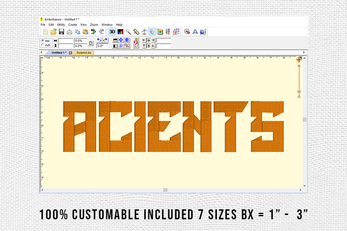This screenshot has height=231, width=347.
Task: Open the color bars thread chart icon
Action: [x=121, y=32]
